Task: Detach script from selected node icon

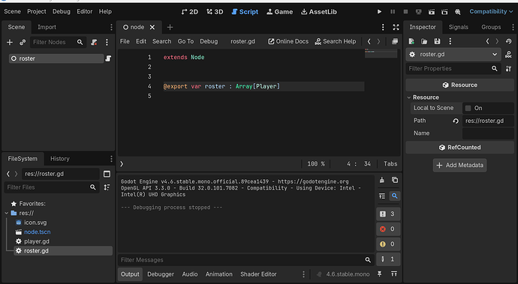Action: pos(94,42)
